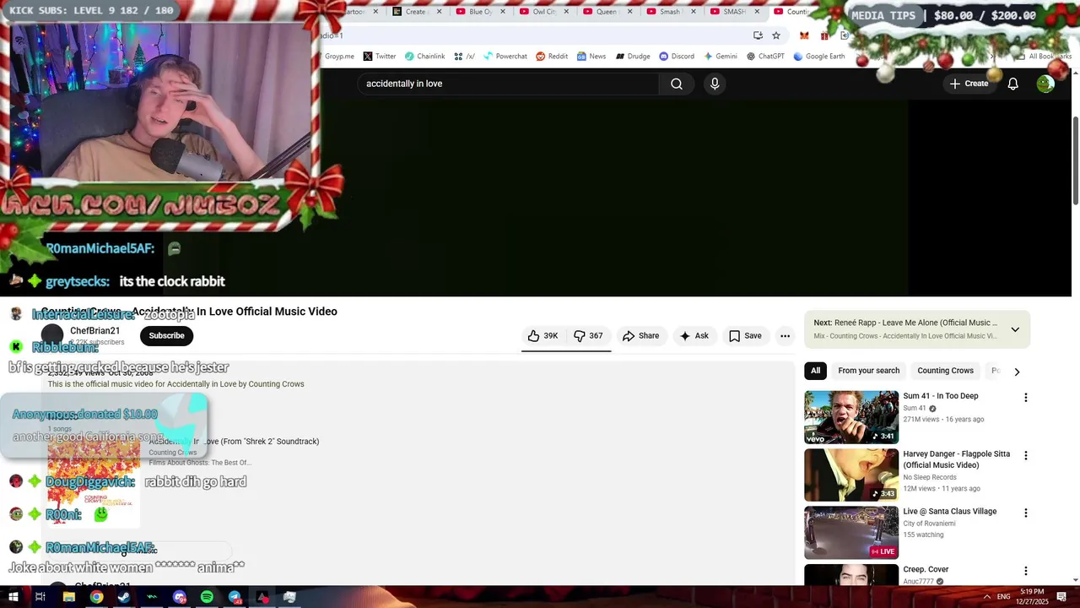This screenshot has width=1080, height=608.
Task: Click the Create button
Action: pos(969,84)
